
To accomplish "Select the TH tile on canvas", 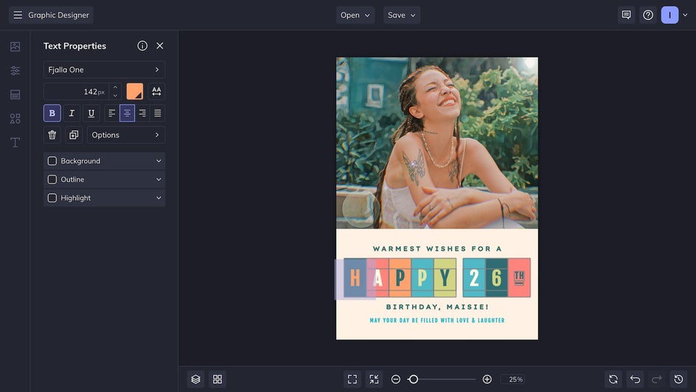I will (519, 278).
